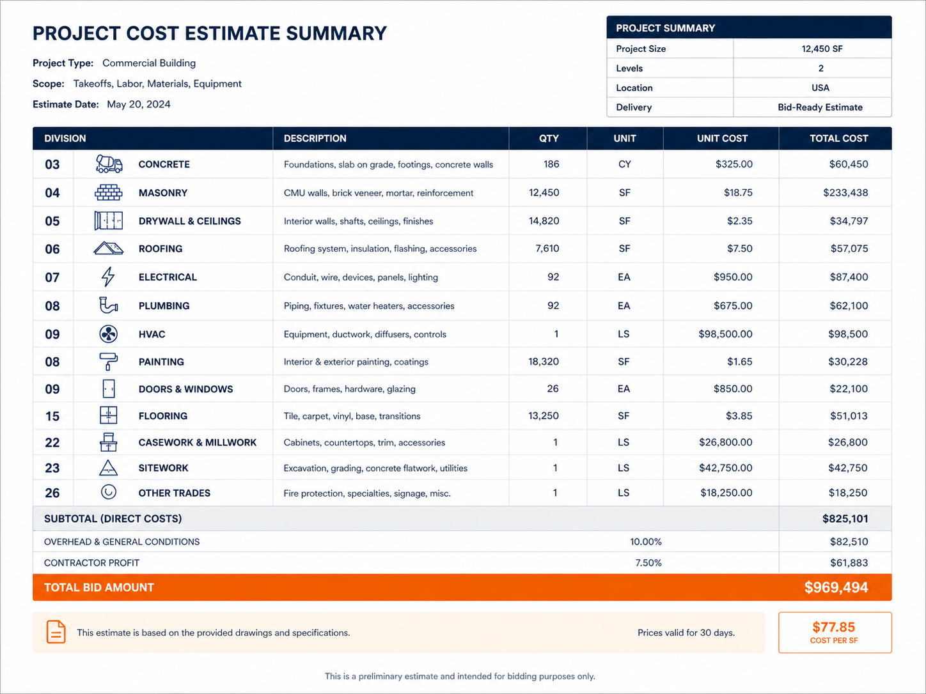Click the Other Trades circular icon
This screenshot has height=694, width=926.
[109, 492]
